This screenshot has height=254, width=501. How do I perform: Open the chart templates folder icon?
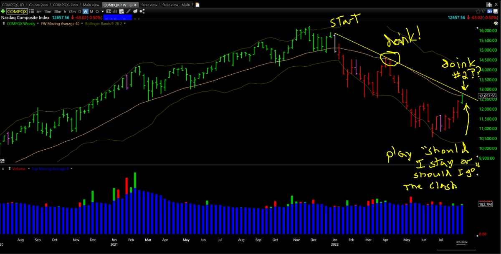point(135,11)
